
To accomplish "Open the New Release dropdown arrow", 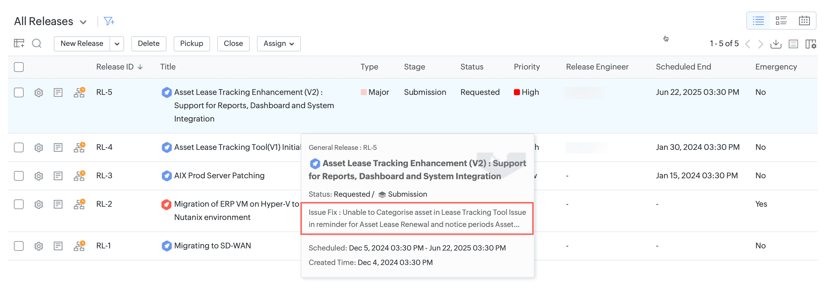I will click(117, 44).
